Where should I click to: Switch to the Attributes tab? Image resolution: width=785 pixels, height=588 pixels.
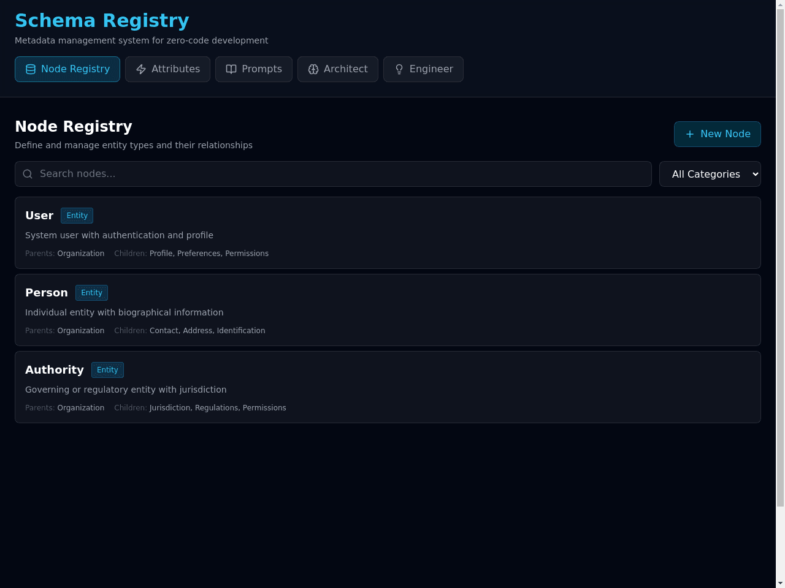tap(167, 69)
